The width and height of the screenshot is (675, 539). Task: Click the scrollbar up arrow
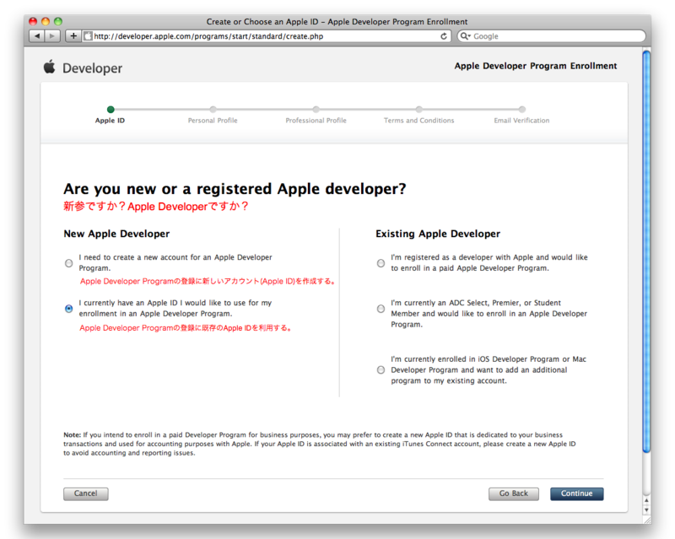point(646,501)
